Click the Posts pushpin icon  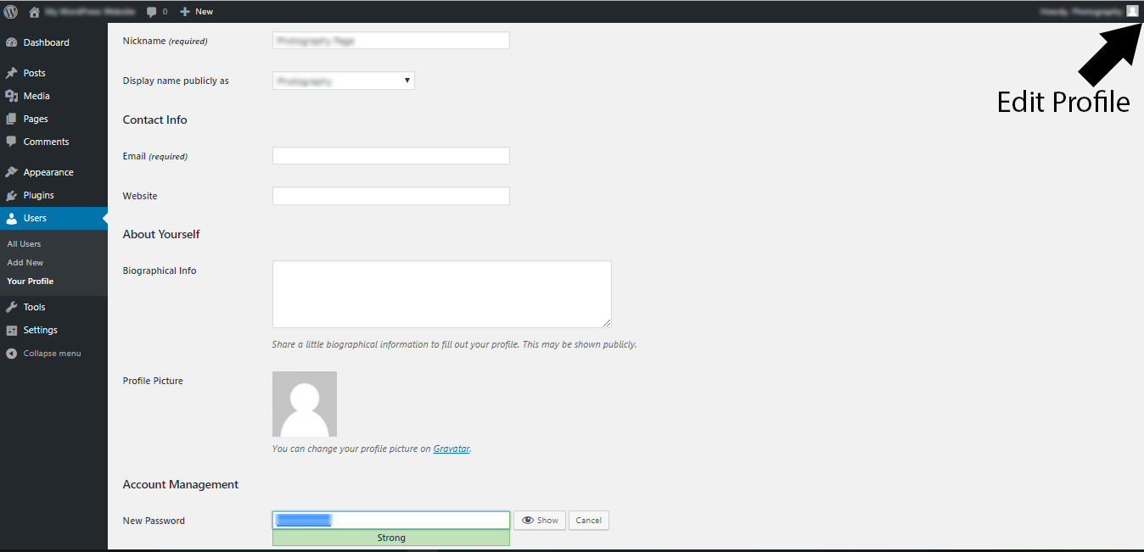[x=12, y=73]
